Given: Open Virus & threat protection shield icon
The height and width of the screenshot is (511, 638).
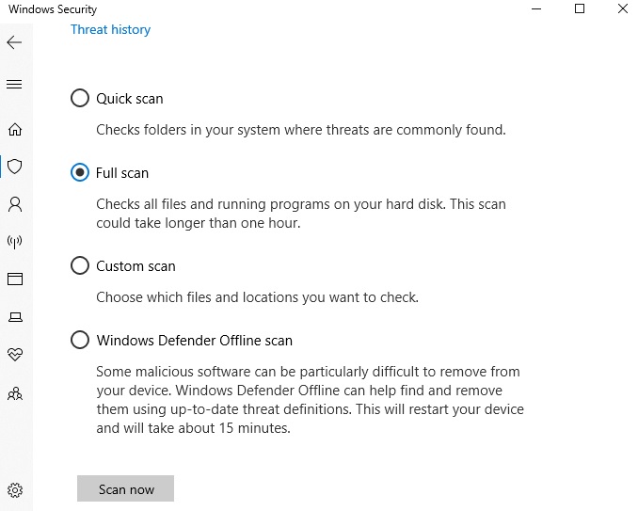Looking at the screenshot, I should click(15, 167).
